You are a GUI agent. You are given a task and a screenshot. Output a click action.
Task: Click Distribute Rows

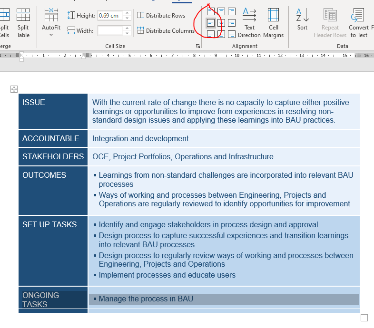coord(161,16)
